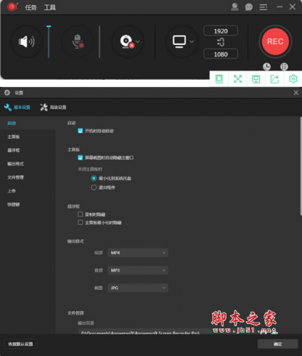Screen dimensions: 302x356
Task: Select 上传 in settings sidebar
Action: click(x=11, y=191)
